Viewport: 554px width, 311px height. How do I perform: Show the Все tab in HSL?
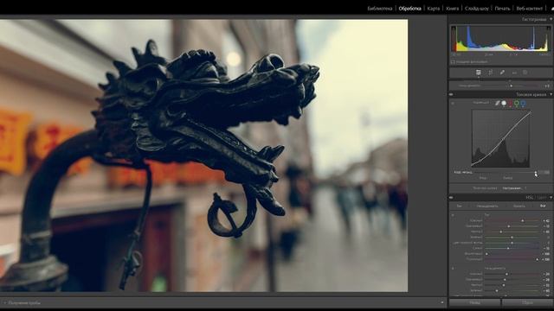click(x=543, y=206)
